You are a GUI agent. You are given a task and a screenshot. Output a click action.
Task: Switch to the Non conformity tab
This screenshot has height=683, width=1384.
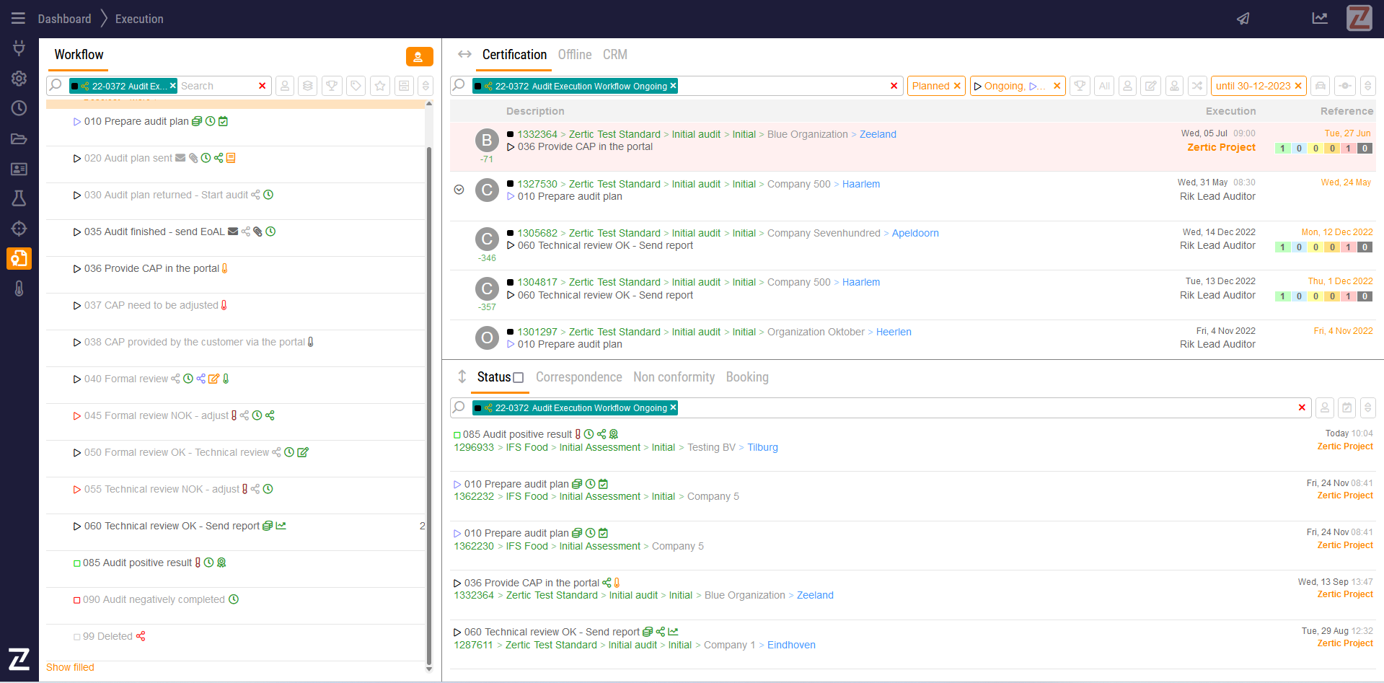(674, 377)
